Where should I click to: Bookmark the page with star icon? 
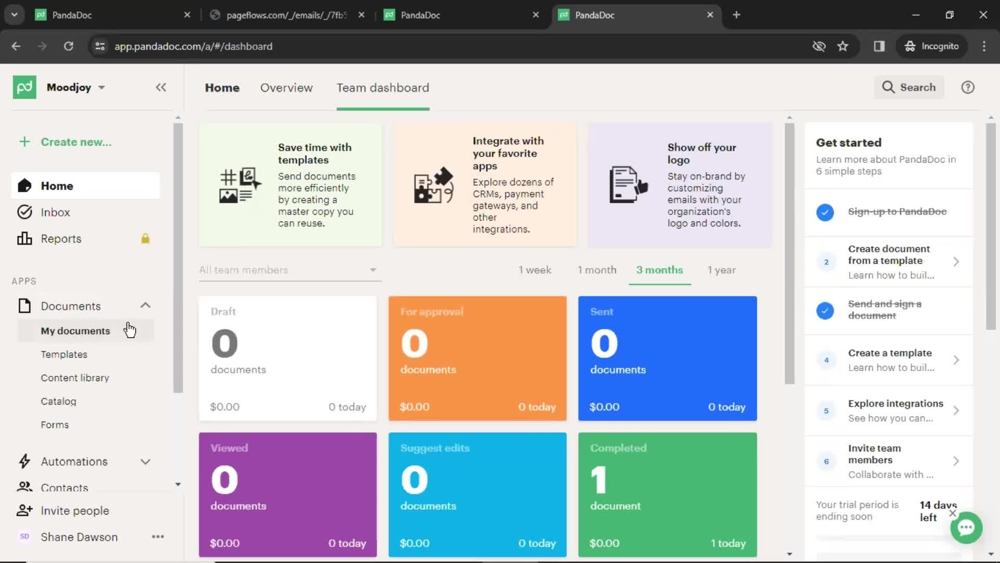click(843, 46)
